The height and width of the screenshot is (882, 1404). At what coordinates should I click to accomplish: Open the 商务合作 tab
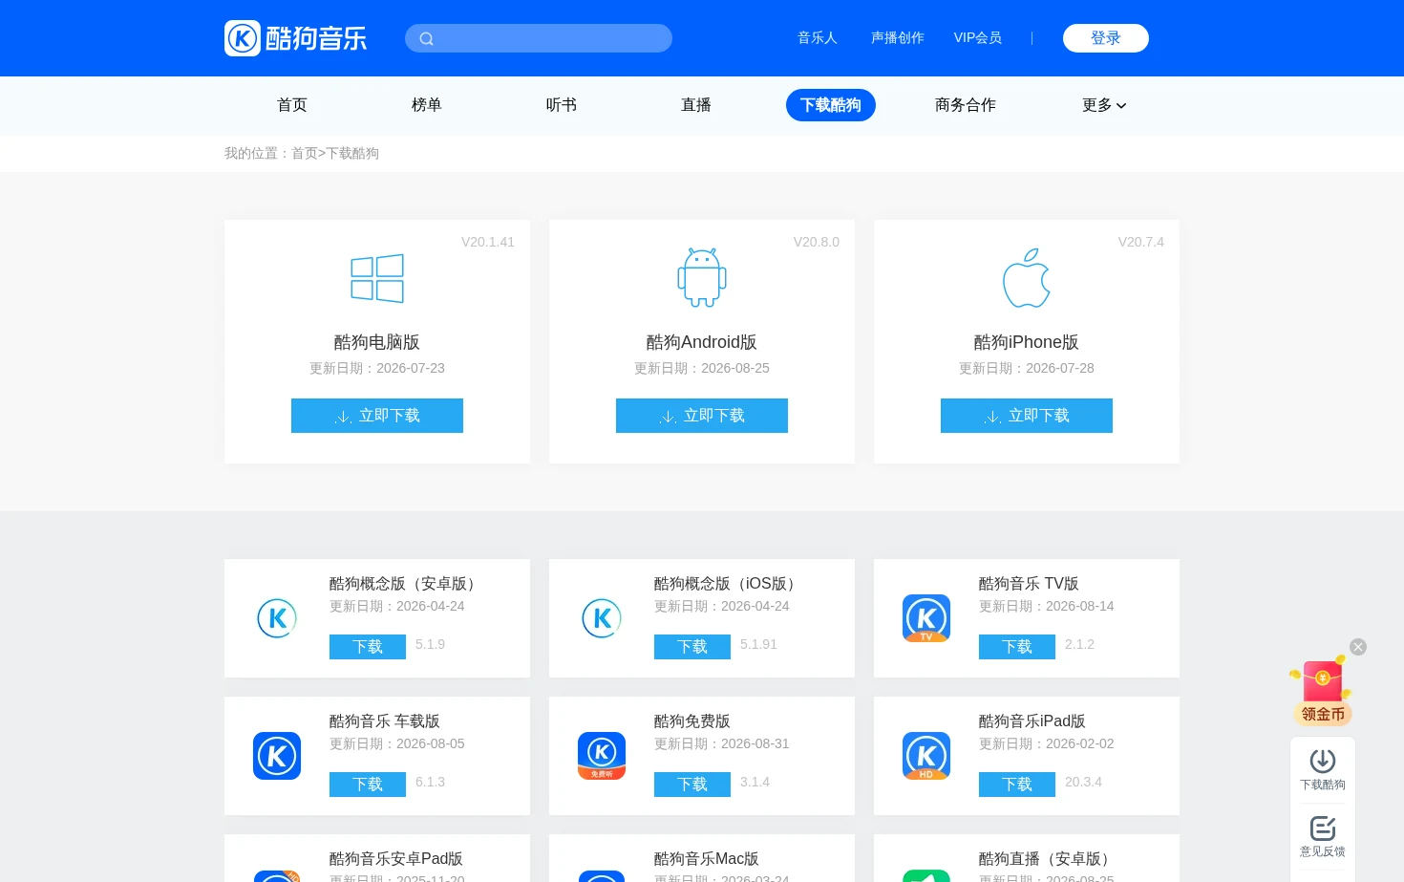(966, 105)
